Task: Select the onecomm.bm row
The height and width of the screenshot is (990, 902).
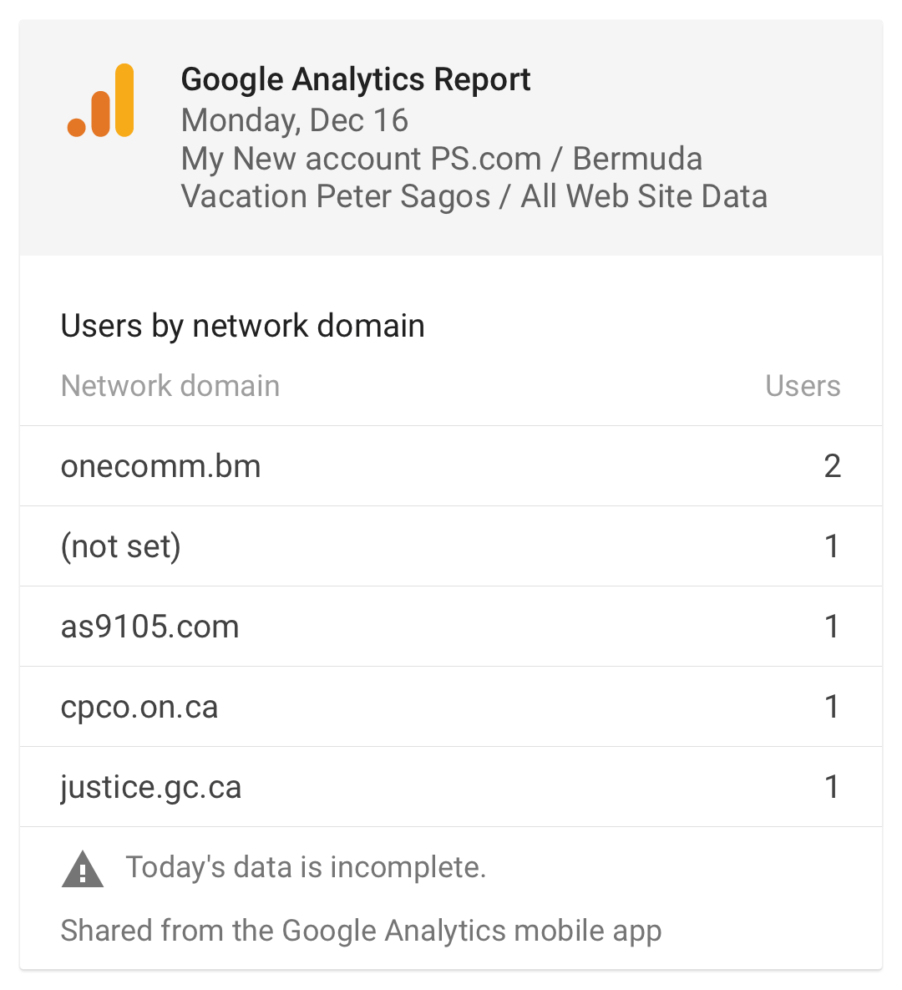Action: tap(451, 466)
